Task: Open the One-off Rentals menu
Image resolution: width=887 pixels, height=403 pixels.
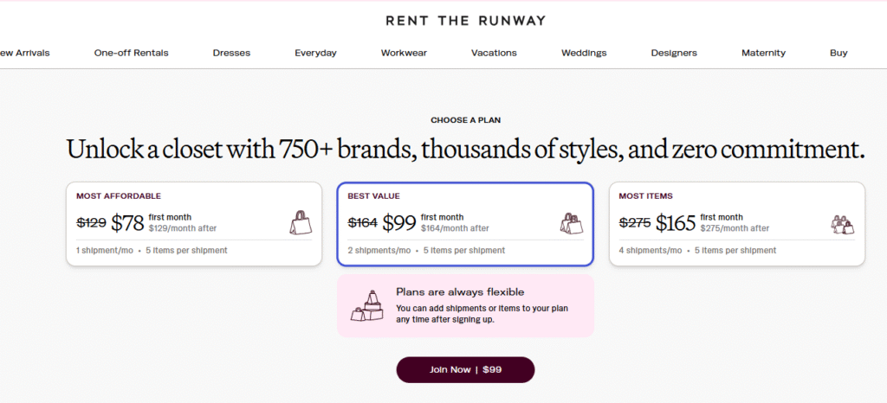Action: tap(132, 53)
